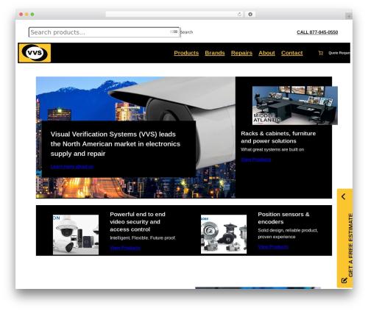The width and height of the screenshot is (368, 311).
Task: Open Get a Free Estimate side tab
Action: pos(344,238)
